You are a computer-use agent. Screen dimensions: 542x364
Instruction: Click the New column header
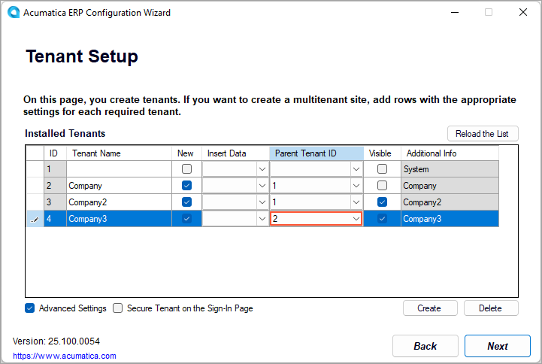point(186,153)
